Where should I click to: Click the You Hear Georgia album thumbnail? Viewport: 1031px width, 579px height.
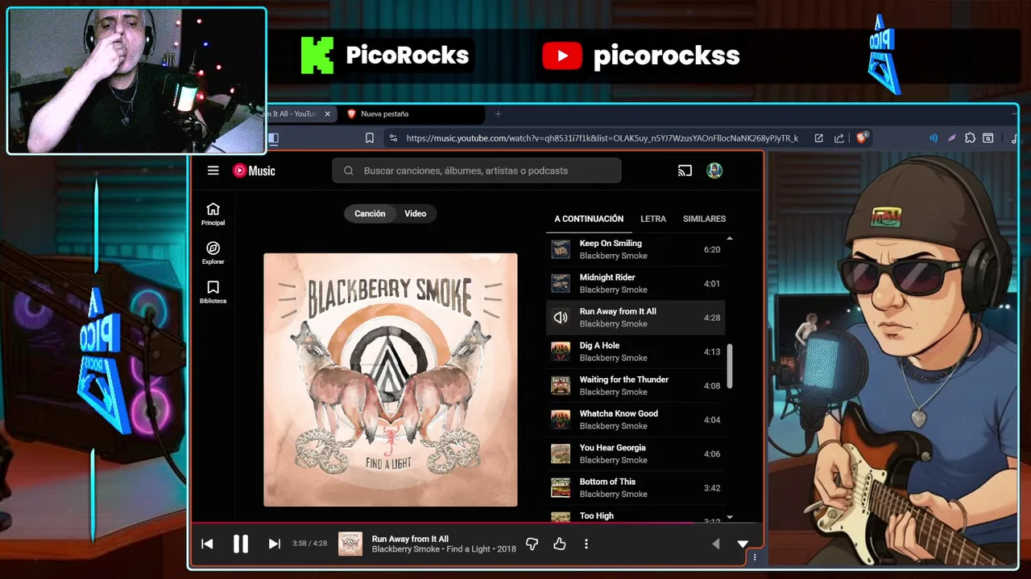(x=561, y=454)
